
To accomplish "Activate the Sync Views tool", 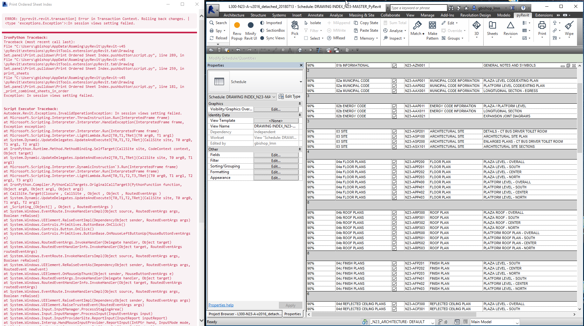I will (x=272, y=38).
